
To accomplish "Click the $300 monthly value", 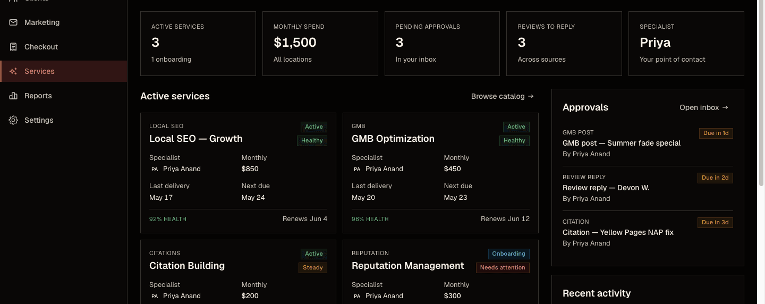I will click(453, 296).
